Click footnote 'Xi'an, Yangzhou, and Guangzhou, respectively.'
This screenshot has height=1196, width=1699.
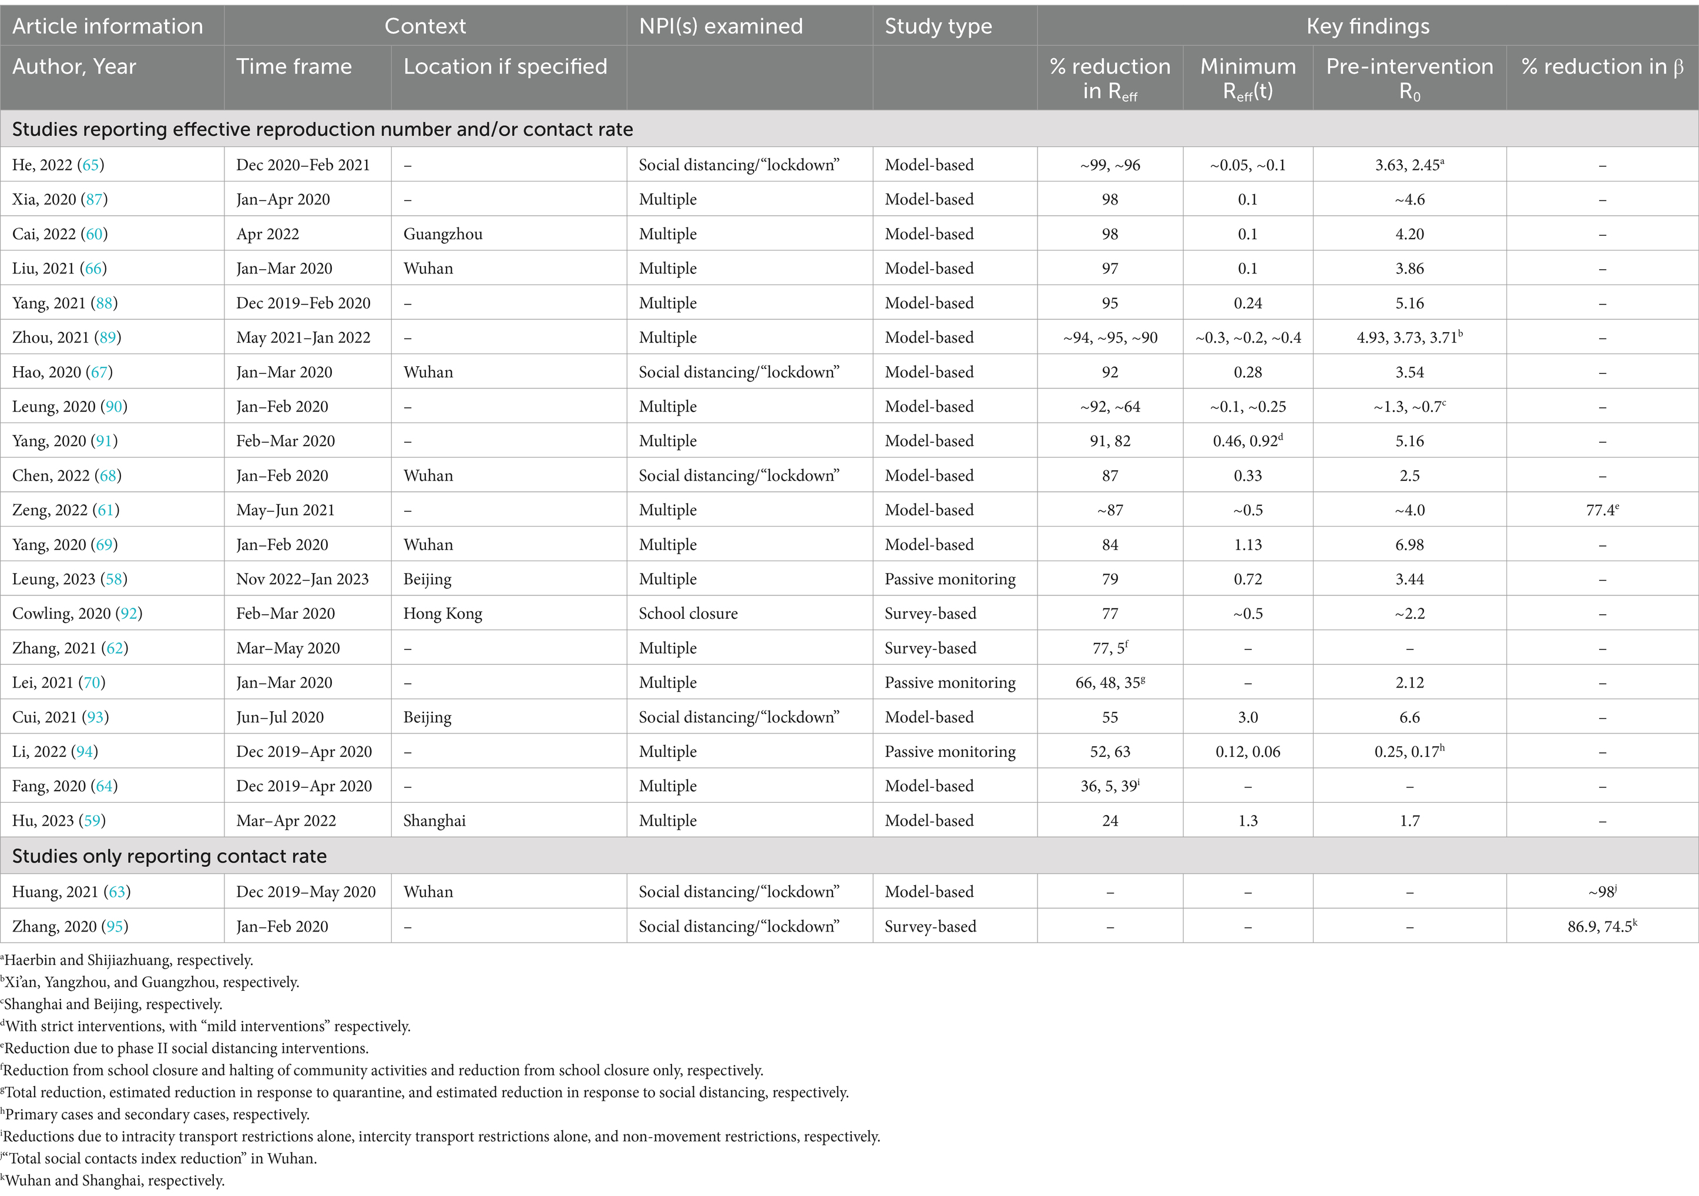pos(150,983)
